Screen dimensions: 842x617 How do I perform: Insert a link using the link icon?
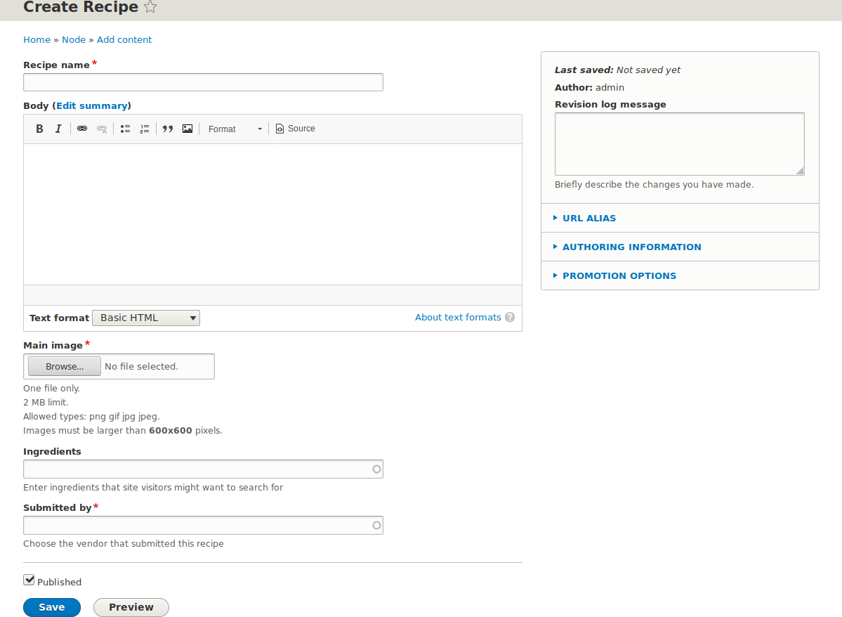tap(82, 129)
